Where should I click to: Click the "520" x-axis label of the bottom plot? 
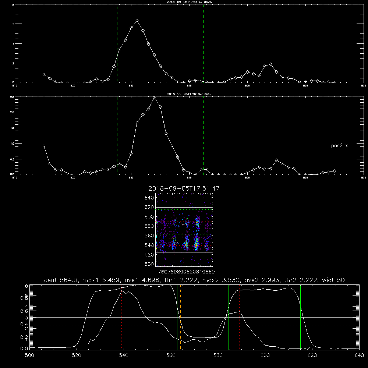coord(77,355)
